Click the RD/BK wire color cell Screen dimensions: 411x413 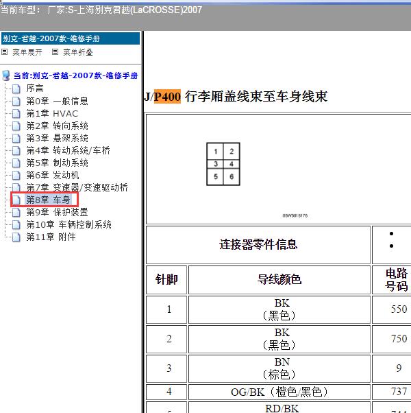click(x=279, y=408)
